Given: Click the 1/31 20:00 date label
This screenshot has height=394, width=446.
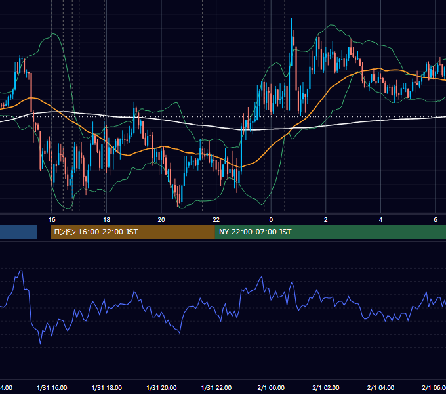Looking at the screenshot, I should pos(161,387).
